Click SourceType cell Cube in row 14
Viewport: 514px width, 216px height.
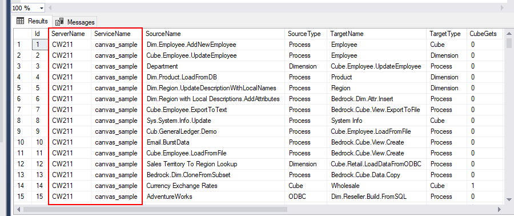tap(306, 186)
